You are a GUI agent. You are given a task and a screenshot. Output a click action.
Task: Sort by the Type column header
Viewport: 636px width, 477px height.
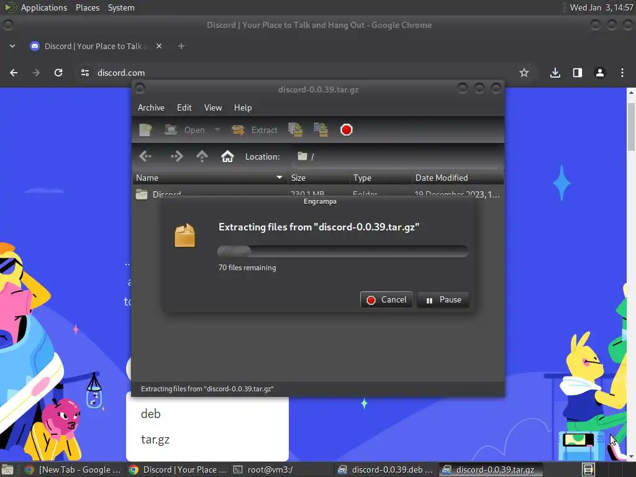click(x=381, y=178)
